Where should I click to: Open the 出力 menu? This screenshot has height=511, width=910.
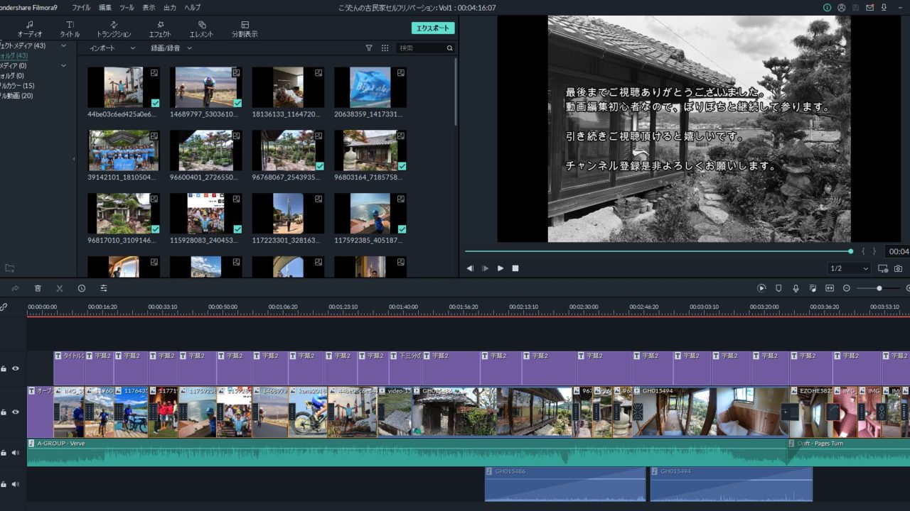pos(170,7)
